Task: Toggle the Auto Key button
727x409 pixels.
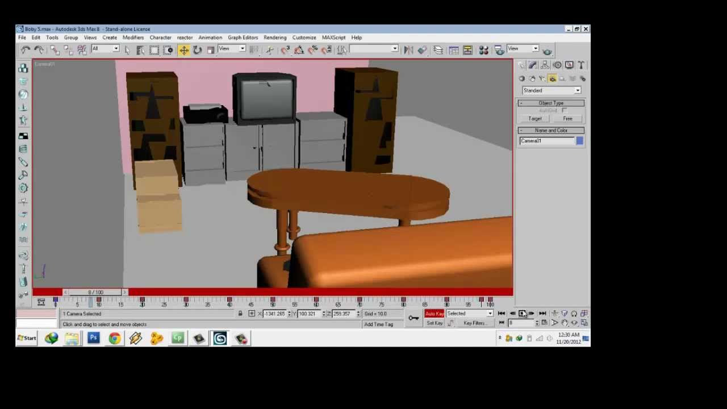Action: pos(434,314)
